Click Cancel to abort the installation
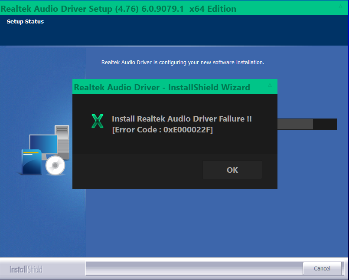This screenshot has height=280, width=349. tap(322, 268)
